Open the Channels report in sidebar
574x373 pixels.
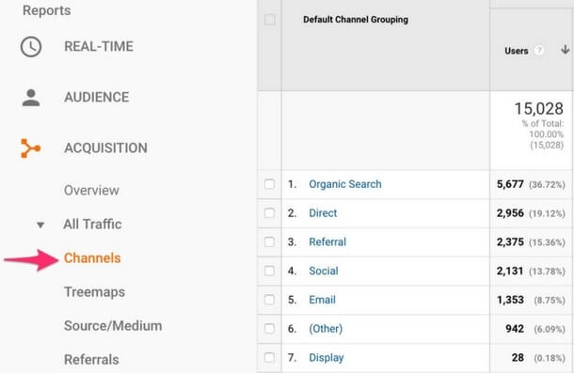pos(92,258)
